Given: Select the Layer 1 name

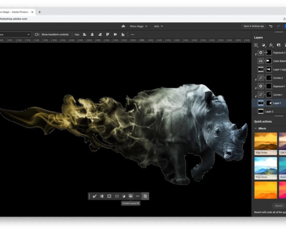Looking at the screenshot, I should point(277,103).
